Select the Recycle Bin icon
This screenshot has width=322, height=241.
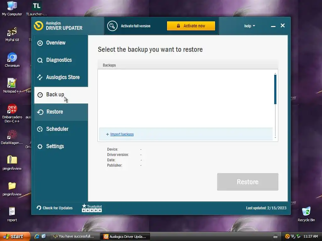(306, 214)
